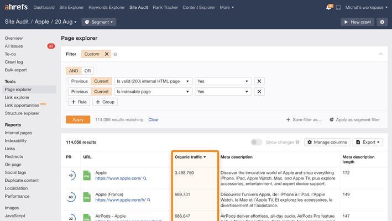Viewport: 392px width, 221px height.
Task: Open Link explorer tool
Action: (17, 97)
